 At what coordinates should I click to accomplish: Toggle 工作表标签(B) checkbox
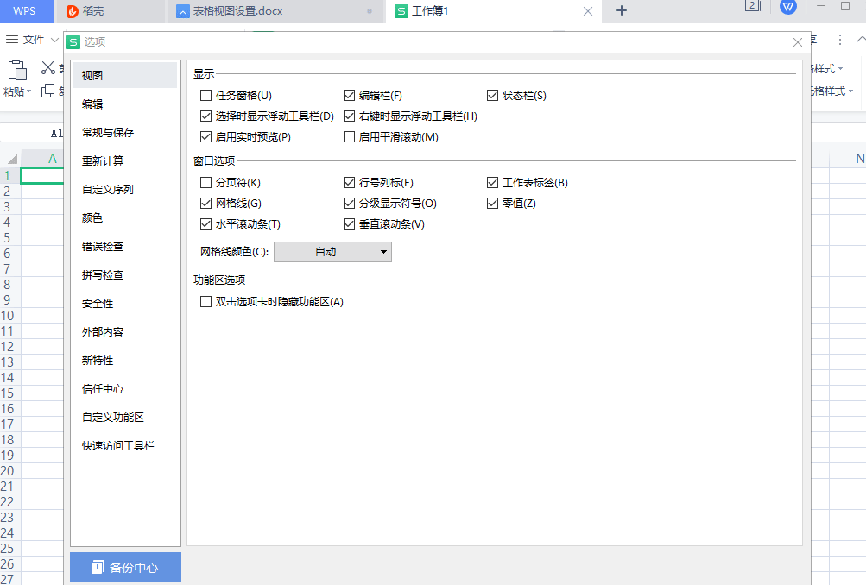(x=493, y=182)
